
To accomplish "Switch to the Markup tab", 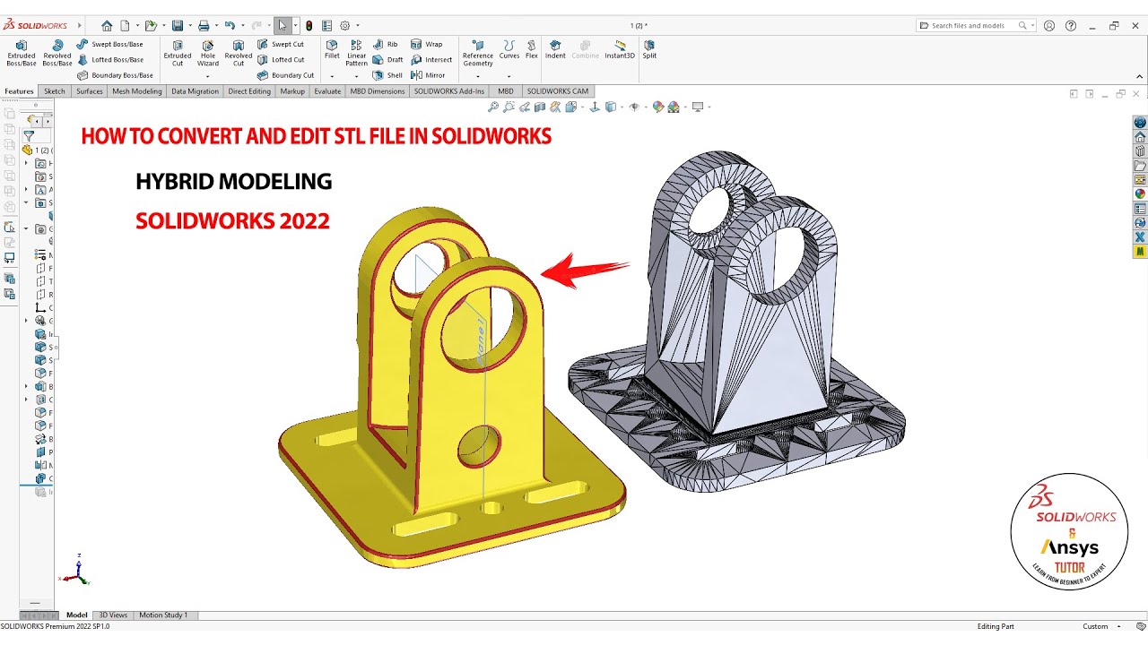I will pyautogui.click(x=292, y=91).
